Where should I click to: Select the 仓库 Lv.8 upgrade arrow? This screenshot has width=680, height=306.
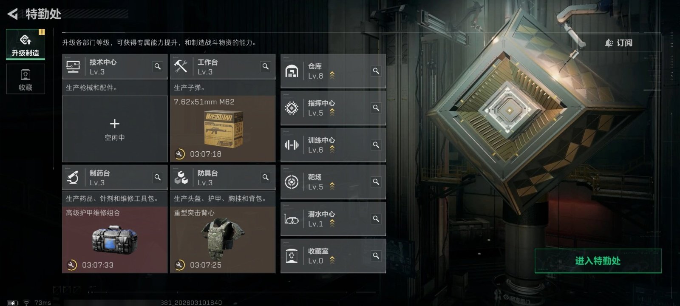click(x=332, y=75)
